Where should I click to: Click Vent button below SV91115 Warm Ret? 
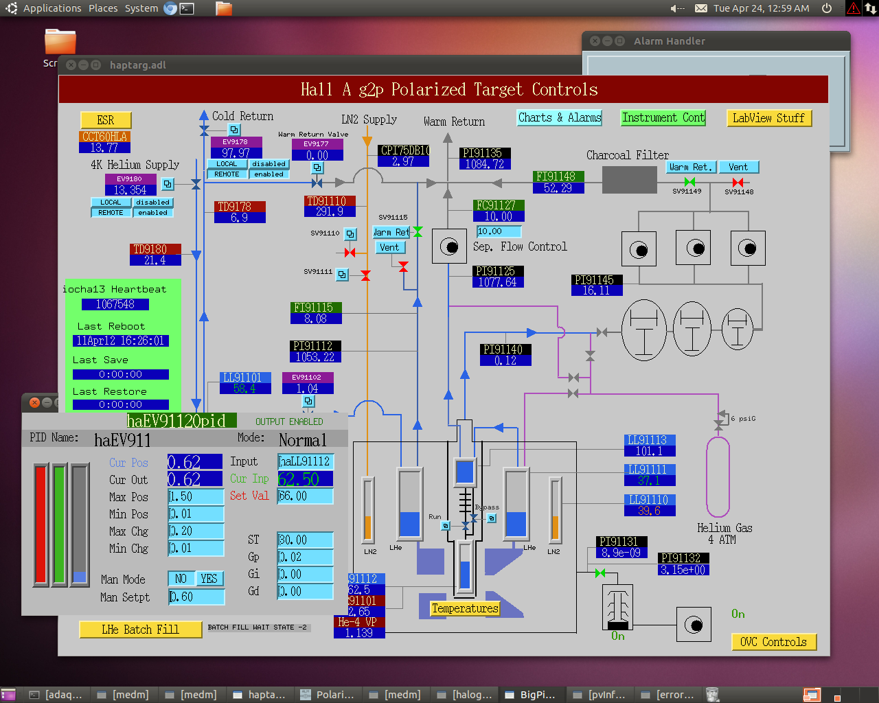click(390, 247)
